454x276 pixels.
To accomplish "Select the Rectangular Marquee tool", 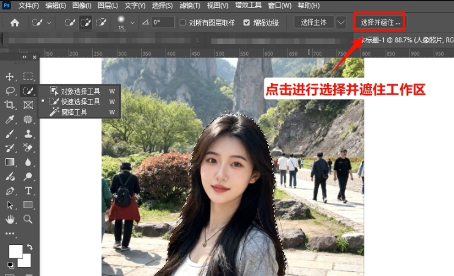I will pyautogui.click(x=27, y=76).
